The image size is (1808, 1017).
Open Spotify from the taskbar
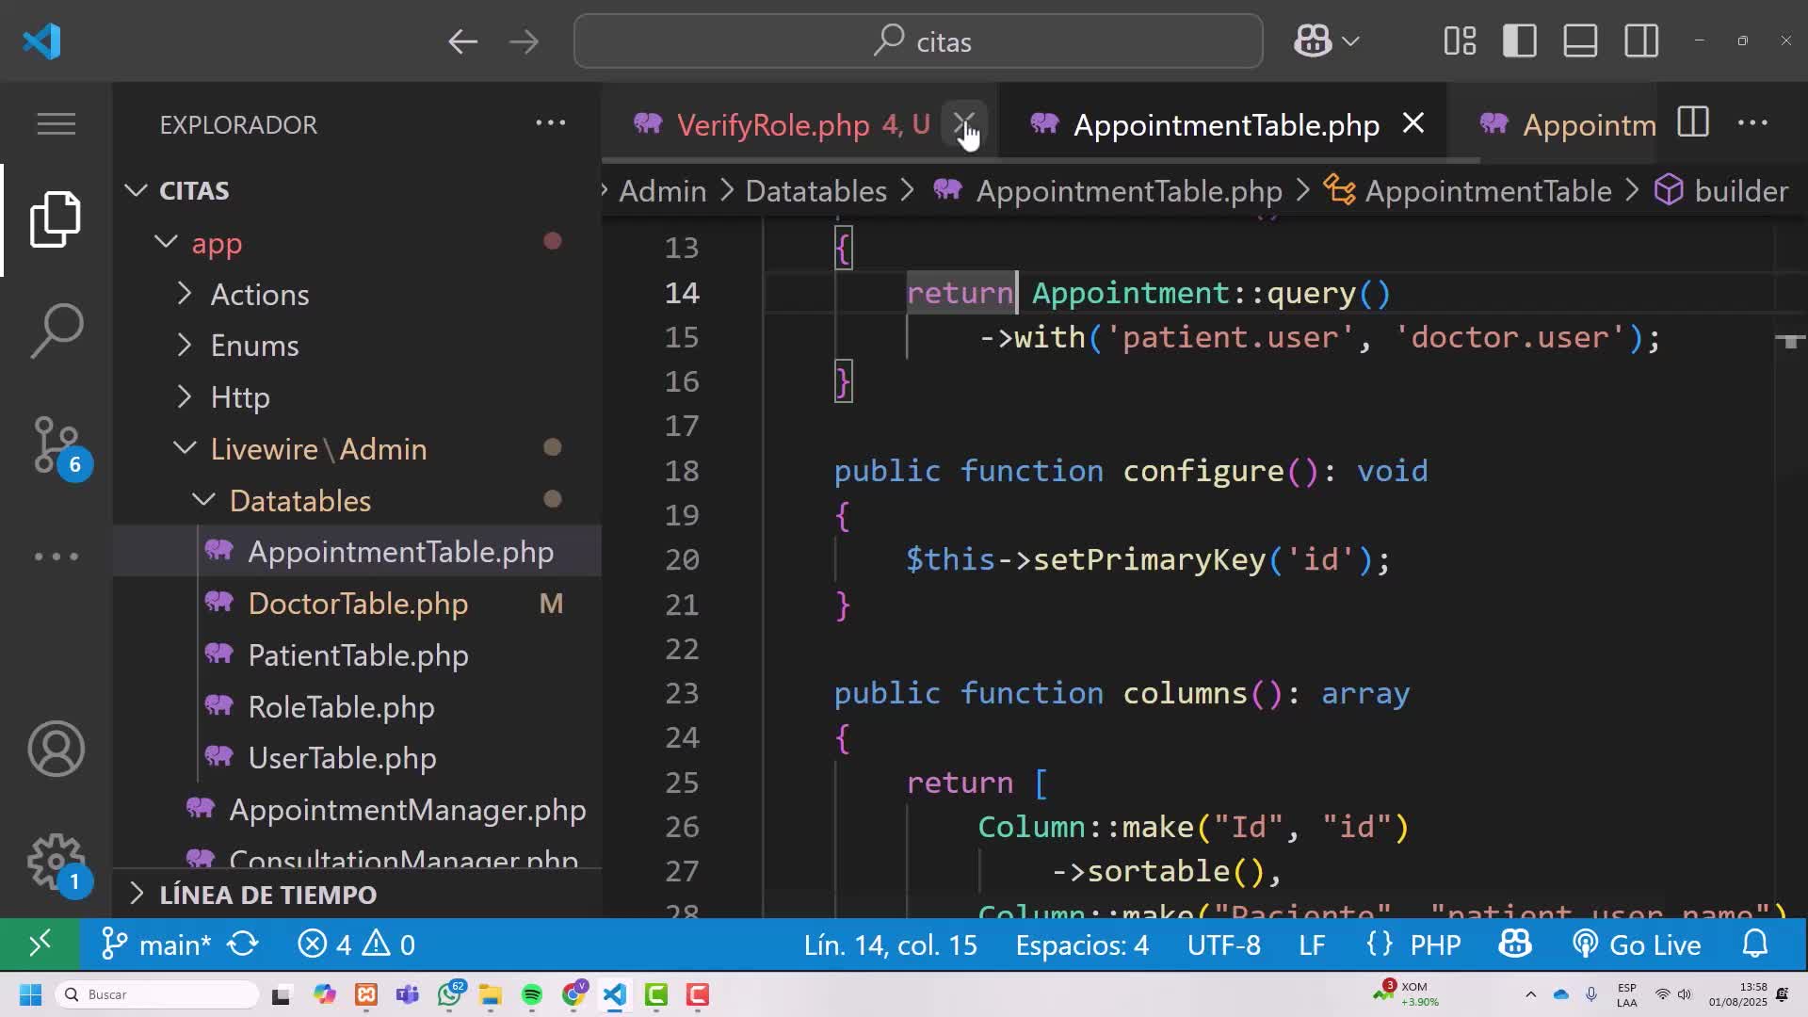(531, 994)
